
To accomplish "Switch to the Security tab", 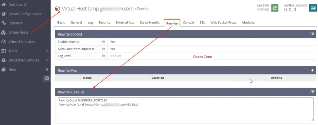I will click(104, 23).
